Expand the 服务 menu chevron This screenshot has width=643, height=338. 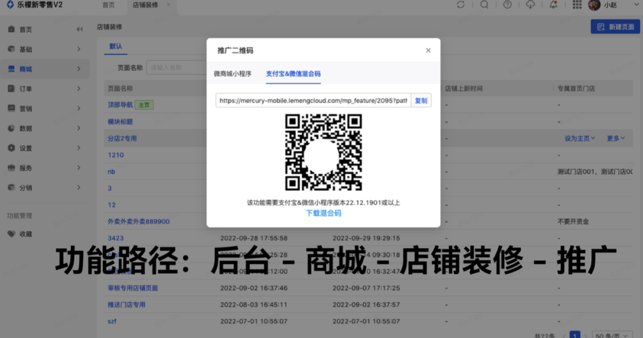[x=79, y=168]
